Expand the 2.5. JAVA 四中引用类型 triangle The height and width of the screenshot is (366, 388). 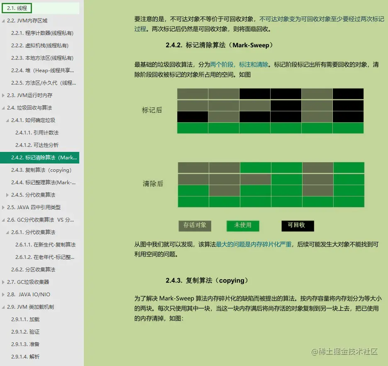3,207
